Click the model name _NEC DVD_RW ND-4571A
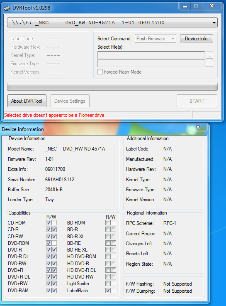 pyautogui.click(x=75, y=149)
